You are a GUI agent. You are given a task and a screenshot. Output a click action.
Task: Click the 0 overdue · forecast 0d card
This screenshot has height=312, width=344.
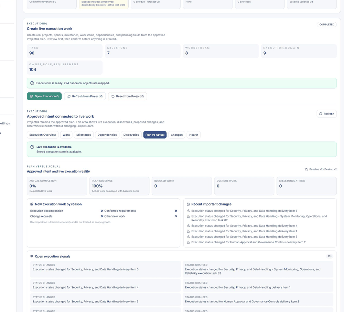[156, 4]
